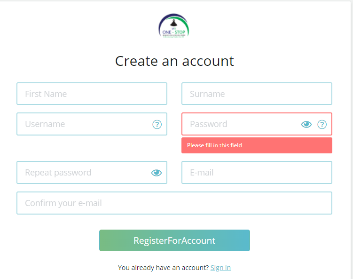Click the 'Create an account' heading

click(x=174, y=61)
